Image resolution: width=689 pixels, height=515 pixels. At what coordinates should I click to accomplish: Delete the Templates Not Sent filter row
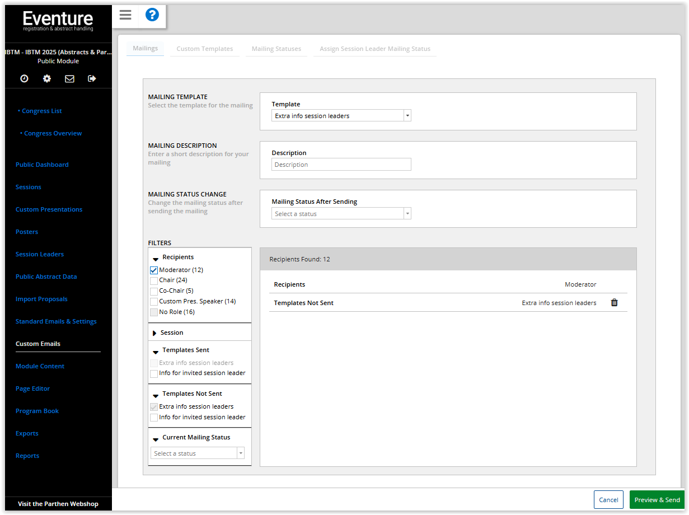(x=614, y=303)
